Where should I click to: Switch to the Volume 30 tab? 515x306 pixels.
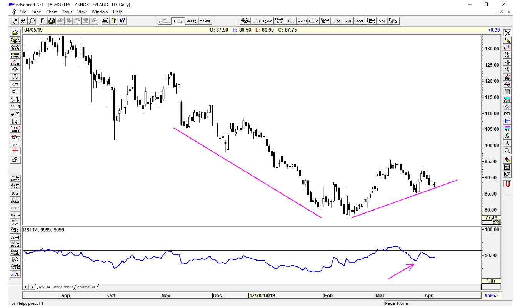coord(87,287)
